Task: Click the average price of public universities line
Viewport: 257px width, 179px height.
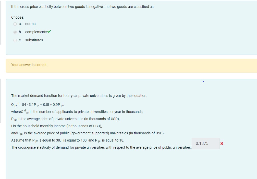Action: pyautogui.click(x=88, y=133)
